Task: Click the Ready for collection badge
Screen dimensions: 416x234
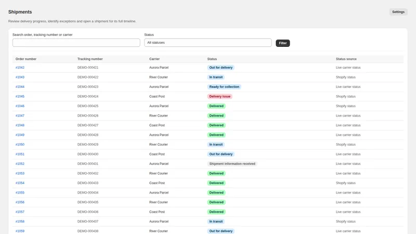Action: [x=224, y=87]
